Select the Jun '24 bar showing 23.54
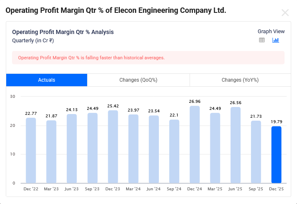Viewport: 297px width, 204px height. click(153, 149)
